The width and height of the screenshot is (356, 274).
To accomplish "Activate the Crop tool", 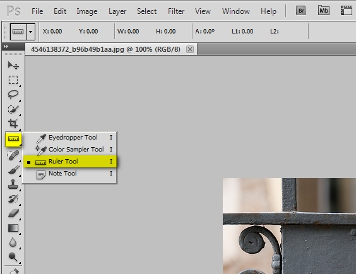I will [x=13, y=124].
